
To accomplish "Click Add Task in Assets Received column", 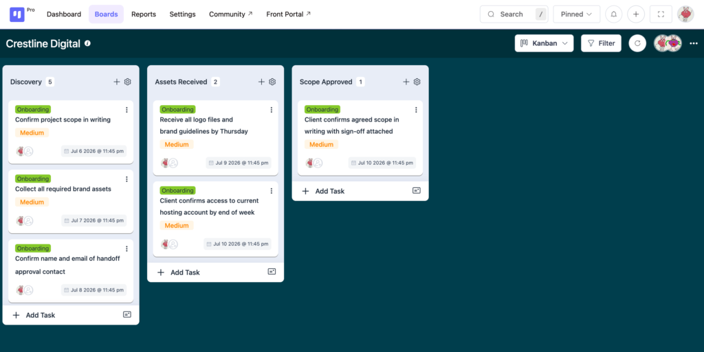I will (179, 272).
